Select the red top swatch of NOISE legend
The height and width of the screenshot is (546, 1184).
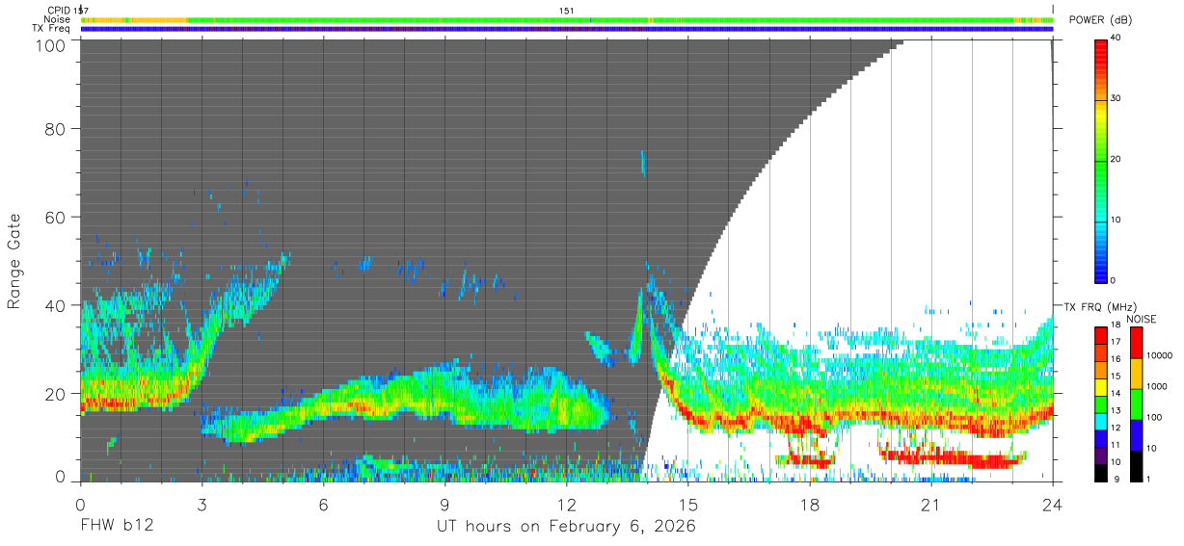point(1137,343)
